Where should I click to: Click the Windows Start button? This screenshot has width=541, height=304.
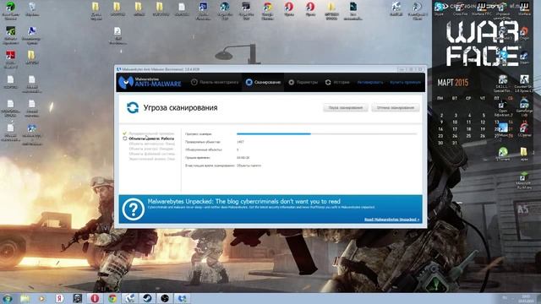(8, 298)
